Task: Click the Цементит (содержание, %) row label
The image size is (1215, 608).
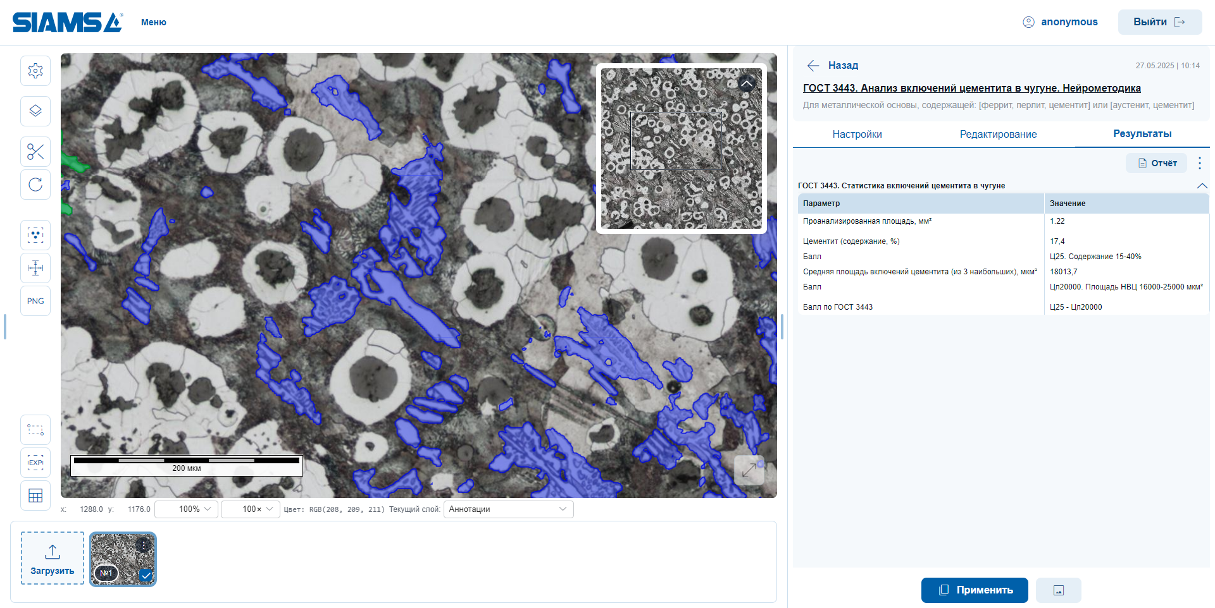Action: [x=851, y=241]
